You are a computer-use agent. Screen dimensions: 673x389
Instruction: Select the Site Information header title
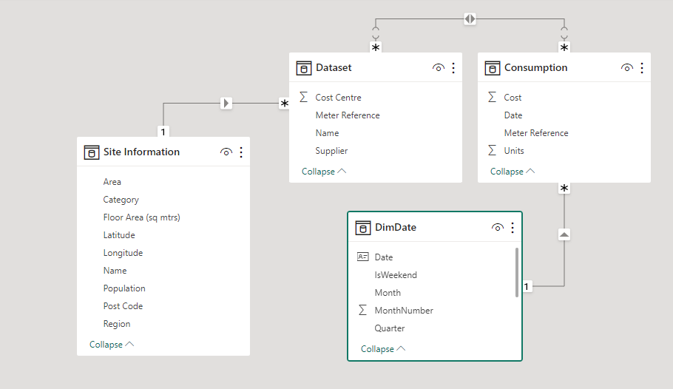[x=141, y=152]
